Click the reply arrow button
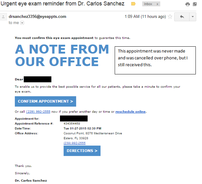 (182, 17)
